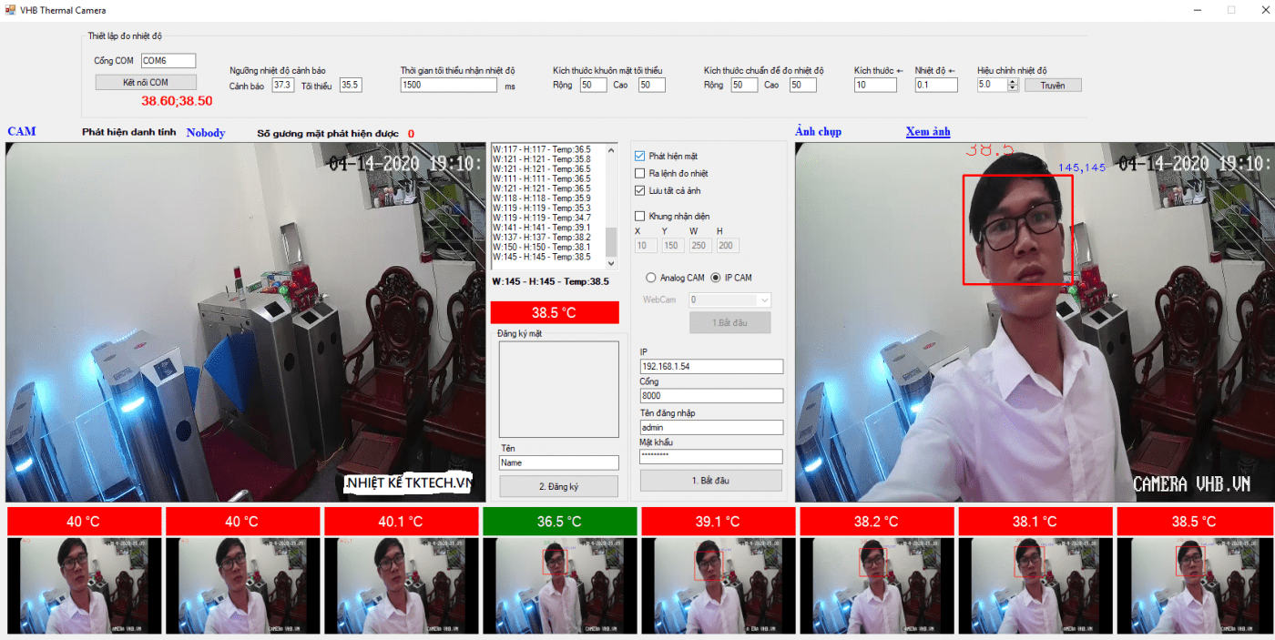Click the scrollbar of the temperature log list

611,241
